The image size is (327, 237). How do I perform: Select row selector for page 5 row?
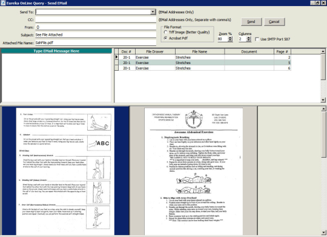pos(116,62)
